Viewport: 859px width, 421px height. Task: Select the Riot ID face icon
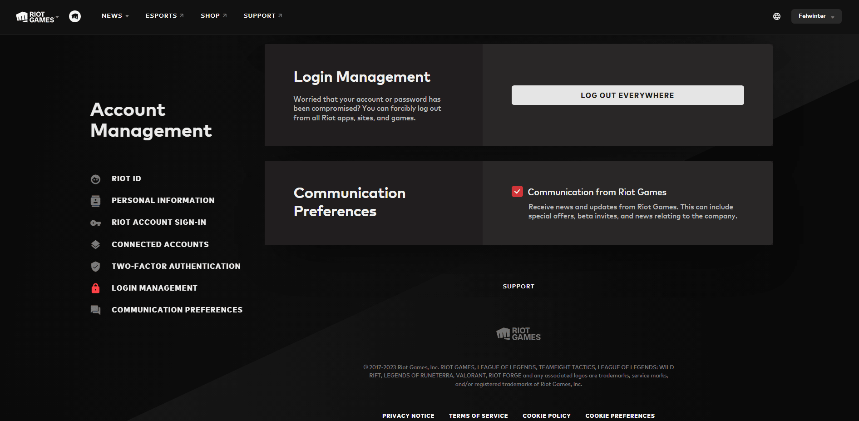pos(95,179)
